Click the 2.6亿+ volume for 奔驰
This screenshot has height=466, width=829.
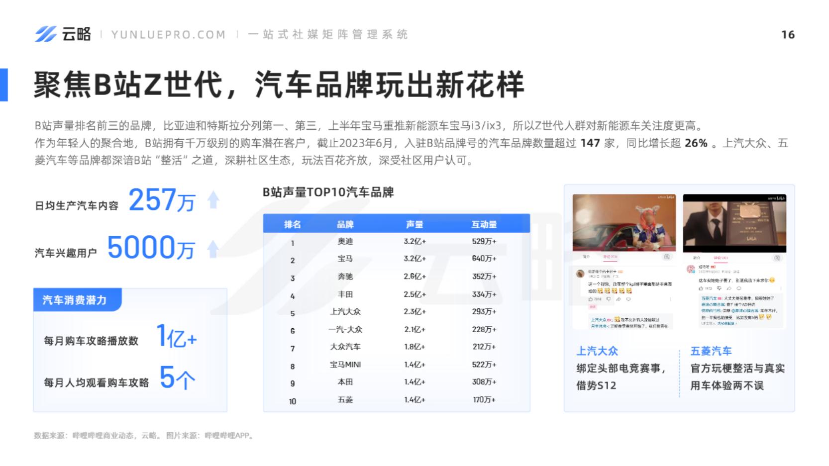click(414, 277)
